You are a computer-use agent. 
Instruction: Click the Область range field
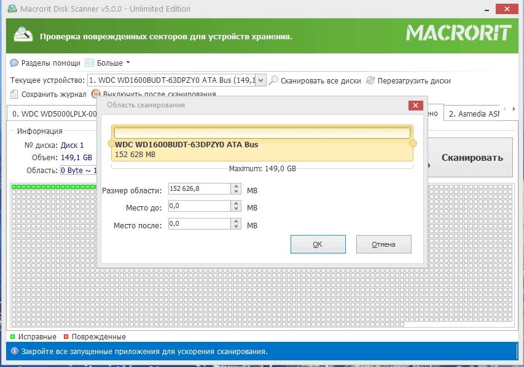(79, 171)
